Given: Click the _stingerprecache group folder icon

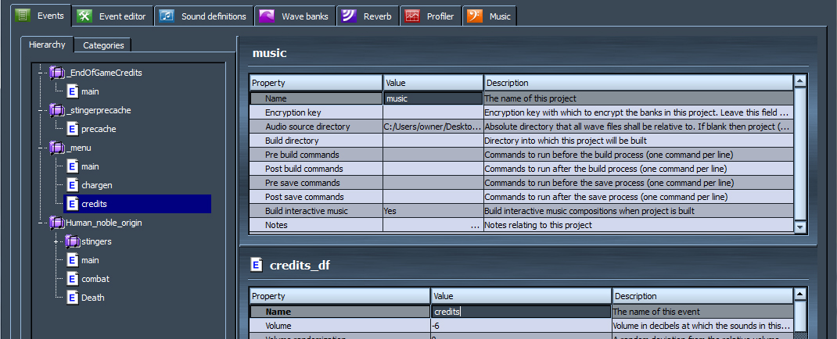Looking at the screenshot, I should (58, 110).
